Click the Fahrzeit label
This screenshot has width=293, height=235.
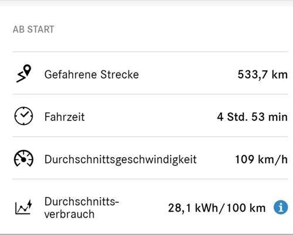(x=64, y=117)
